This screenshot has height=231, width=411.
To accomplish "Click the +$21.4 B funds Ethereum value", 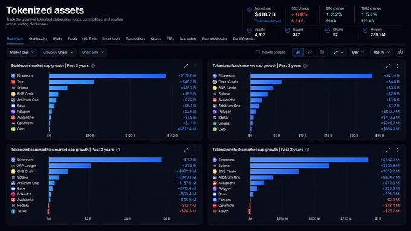I will pos(392,75).
